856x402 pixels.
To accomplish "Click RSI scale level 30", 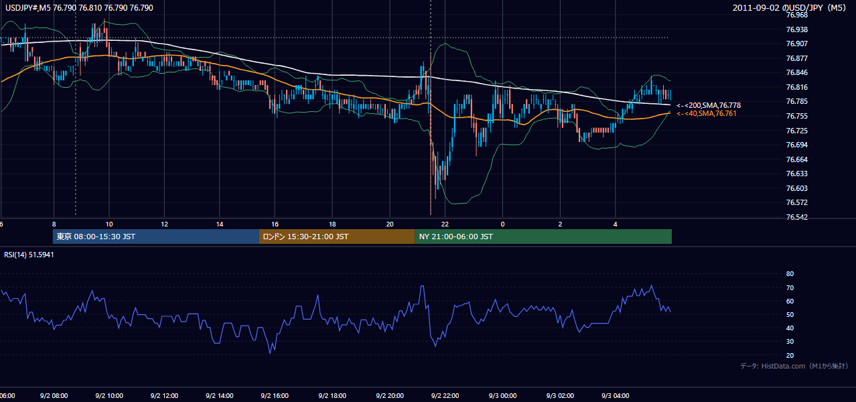I will pyautogui.click(x=790, y=341).
